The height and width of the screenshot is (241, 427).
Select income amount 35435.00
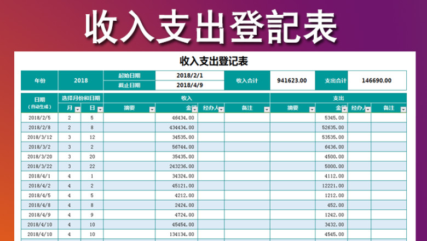(x=176, y=156)
